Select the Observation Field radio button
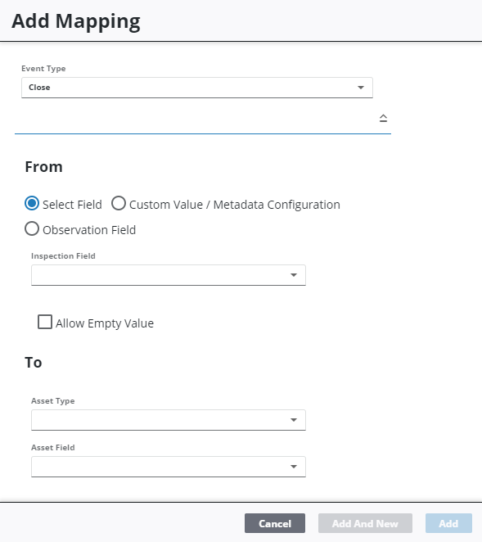Image resolution: width=482 pixels, height=542 pixels. (32, 228)
